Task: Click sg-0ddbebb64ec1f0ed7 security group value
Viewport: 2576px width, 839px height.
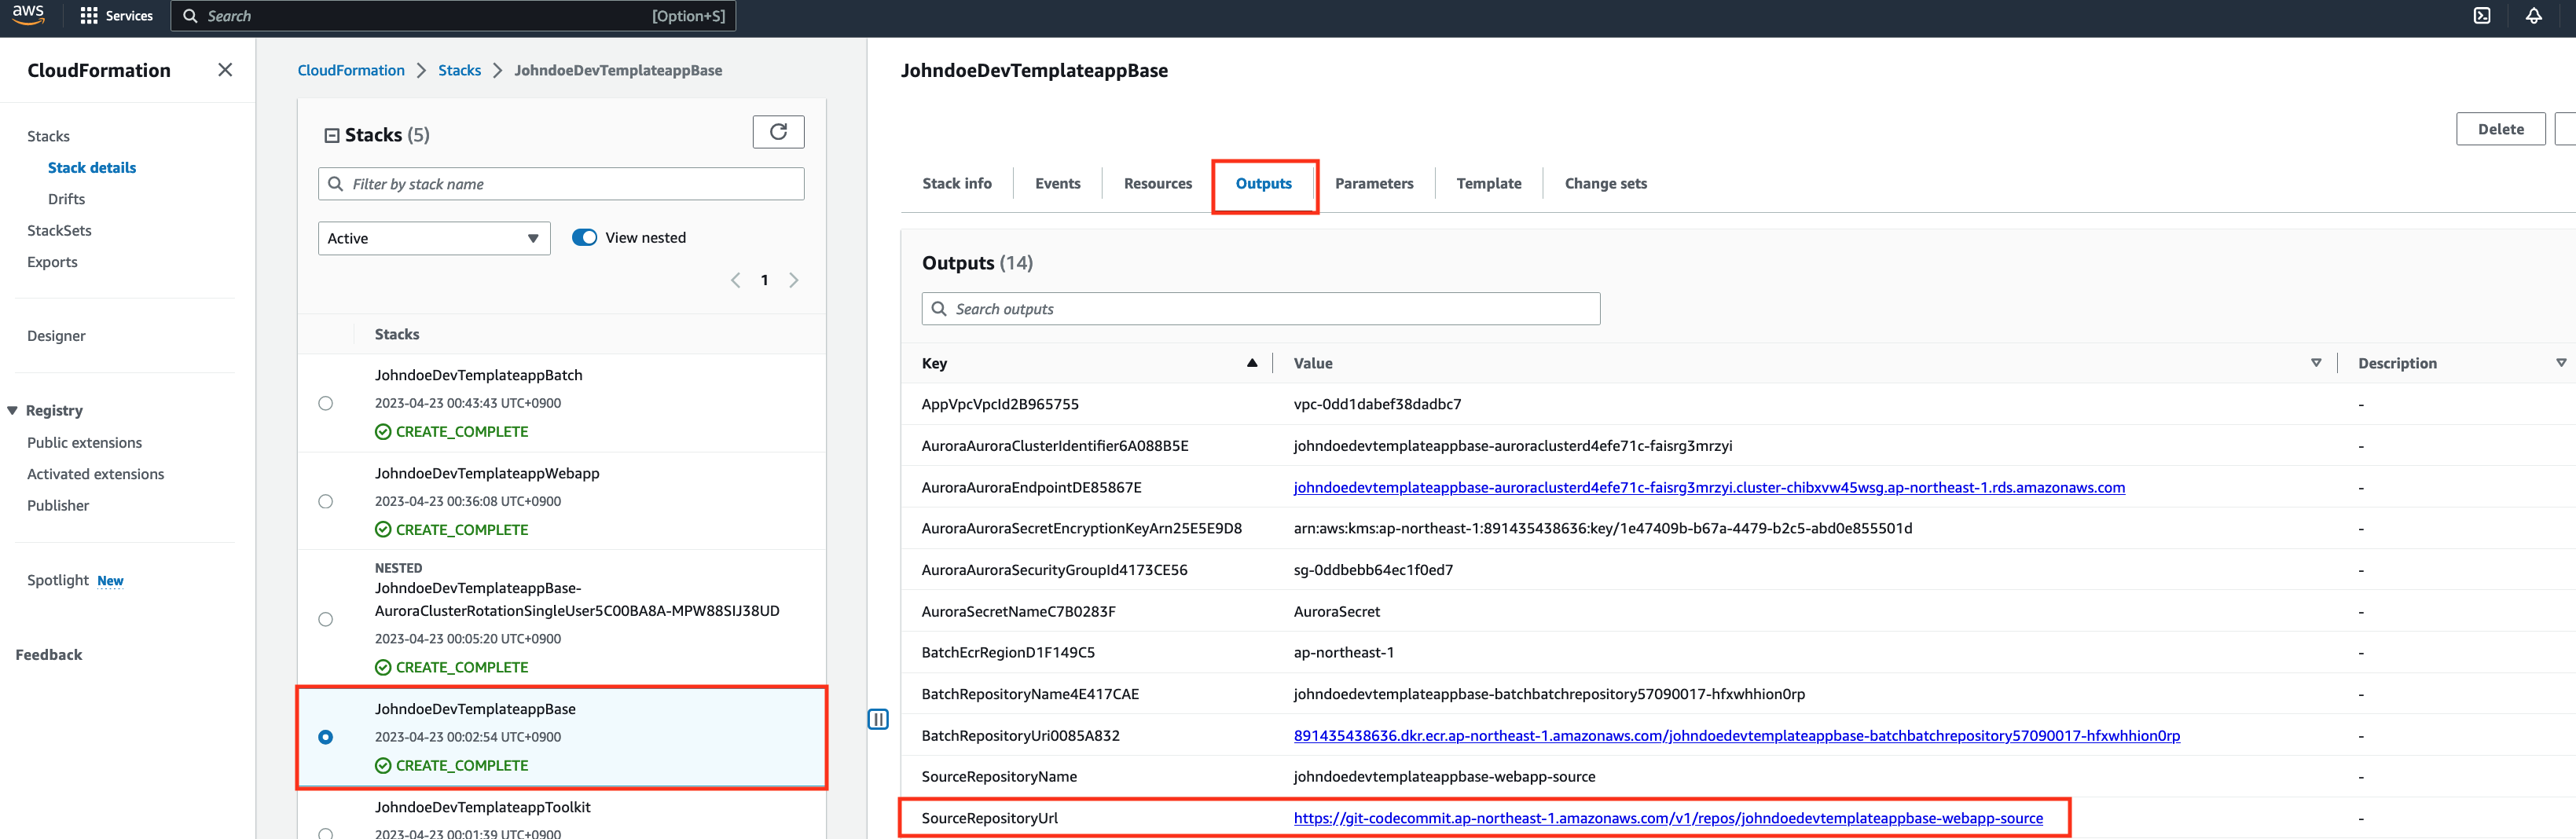Action: [x=1373, y=570]
